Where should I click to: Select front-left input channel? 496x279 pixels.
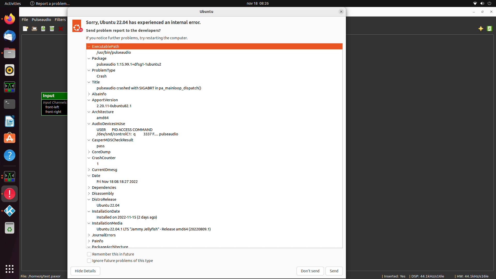(52, 107)
